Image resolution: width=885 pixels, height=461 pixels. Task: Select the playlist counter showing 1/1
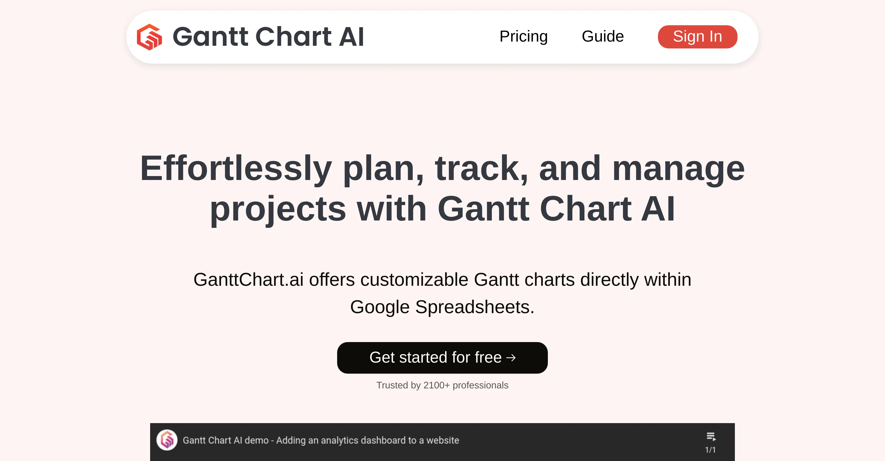pos(710,448)
